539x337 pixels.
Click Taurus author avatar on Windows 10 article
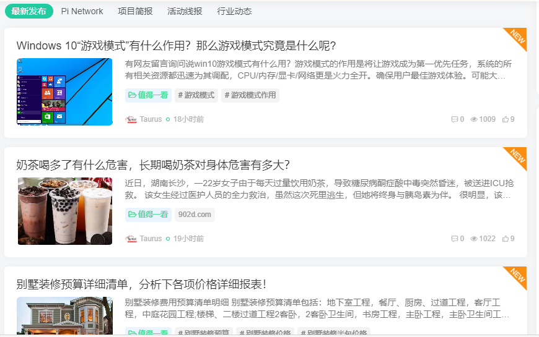[131, 119]
